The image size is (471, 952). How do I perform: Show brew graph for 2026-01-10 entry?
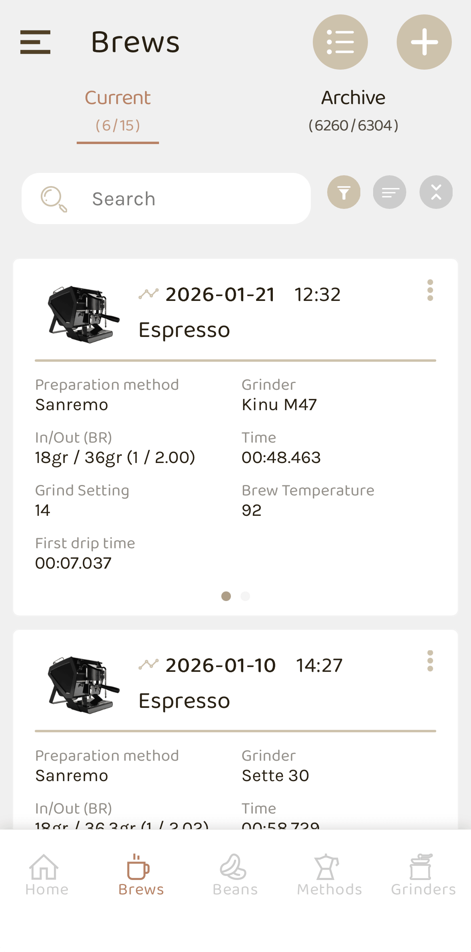click(149, 665)
